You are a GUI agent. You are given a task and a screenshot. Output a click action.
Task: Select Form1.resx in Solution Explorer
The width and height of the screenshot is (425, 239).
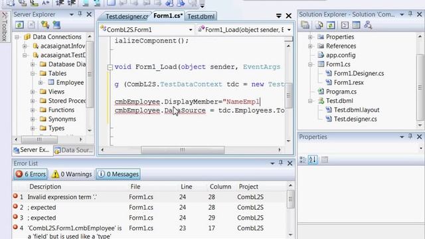[x=349, y=82]
